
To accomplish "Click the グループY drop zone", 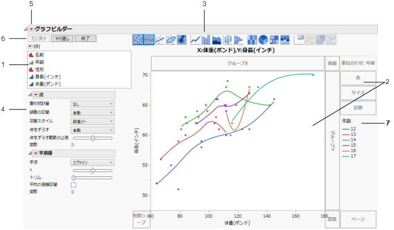I will (x=332, y=140).
